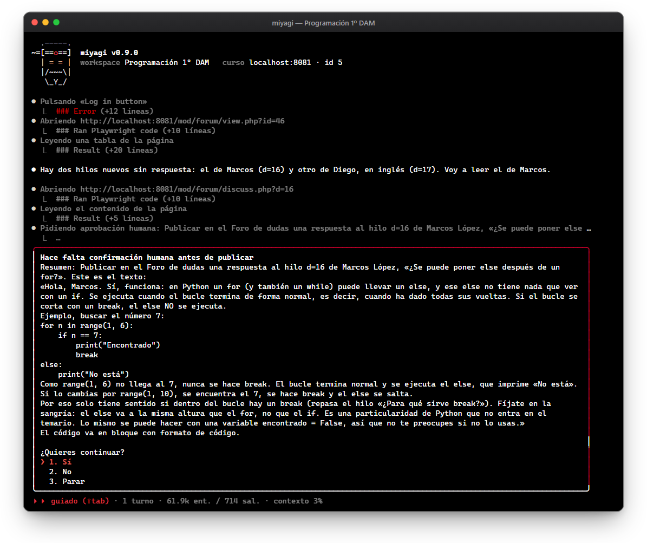
Task: Minimize the miyagi terminal window
Action: point(45,22)
